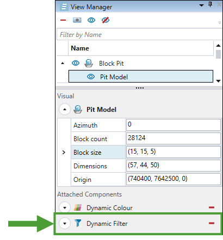Remove the Dynamic Filter component

tap(212, 223)
